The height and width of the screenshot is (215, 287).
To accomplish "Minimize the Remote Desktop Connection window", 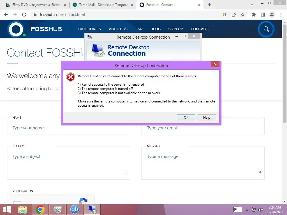I will (177, 37).
